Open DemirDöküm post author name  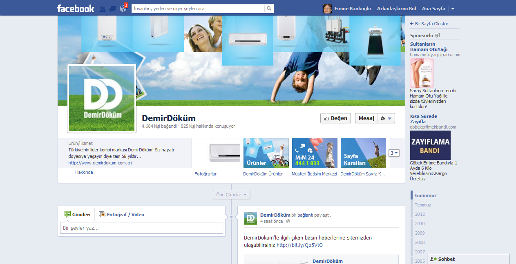[275, 215]
